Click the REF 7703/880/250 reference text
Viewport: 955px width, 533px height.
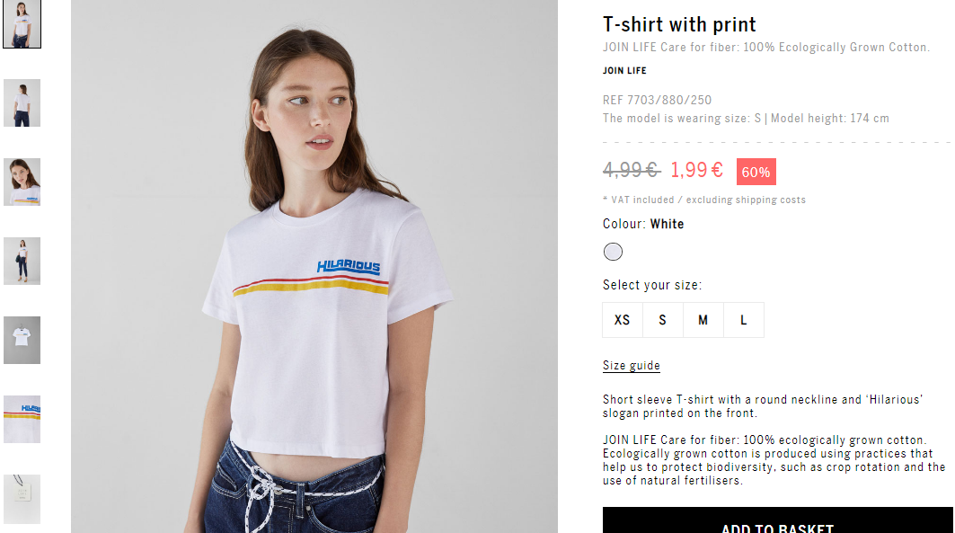657,100
